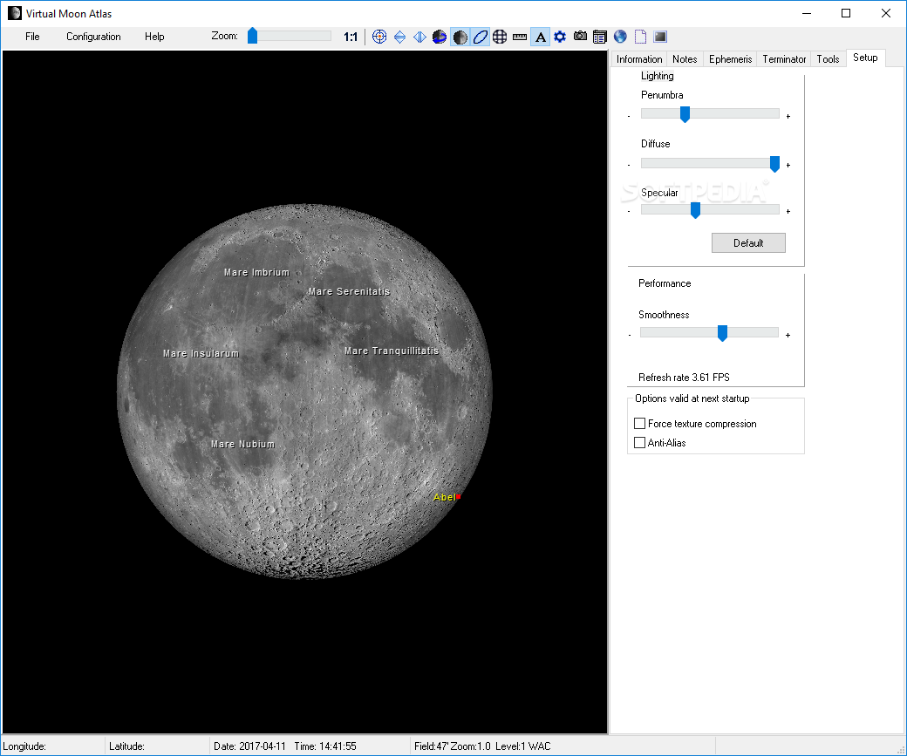Open the Help menu
907x756 pixels.
coord(154,37)
